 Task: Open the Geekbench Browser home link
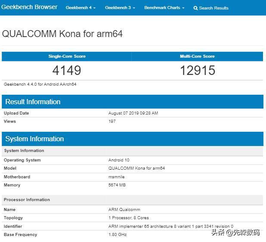tap(29, 7)
